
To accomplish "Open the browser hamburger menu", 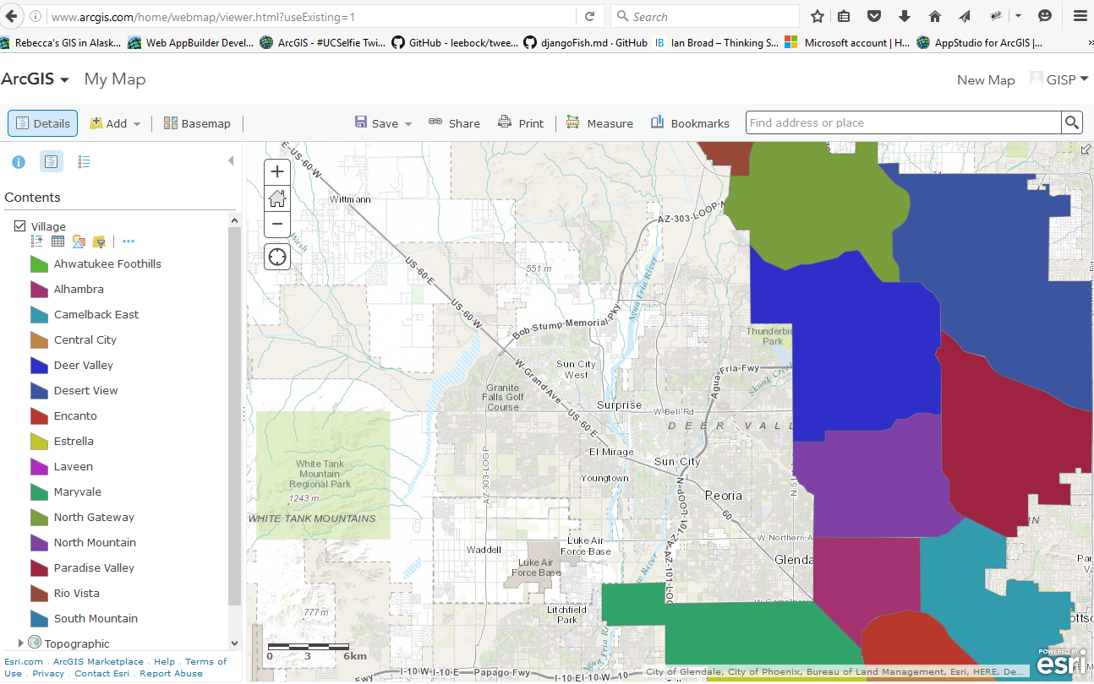I will point(1080,16).
